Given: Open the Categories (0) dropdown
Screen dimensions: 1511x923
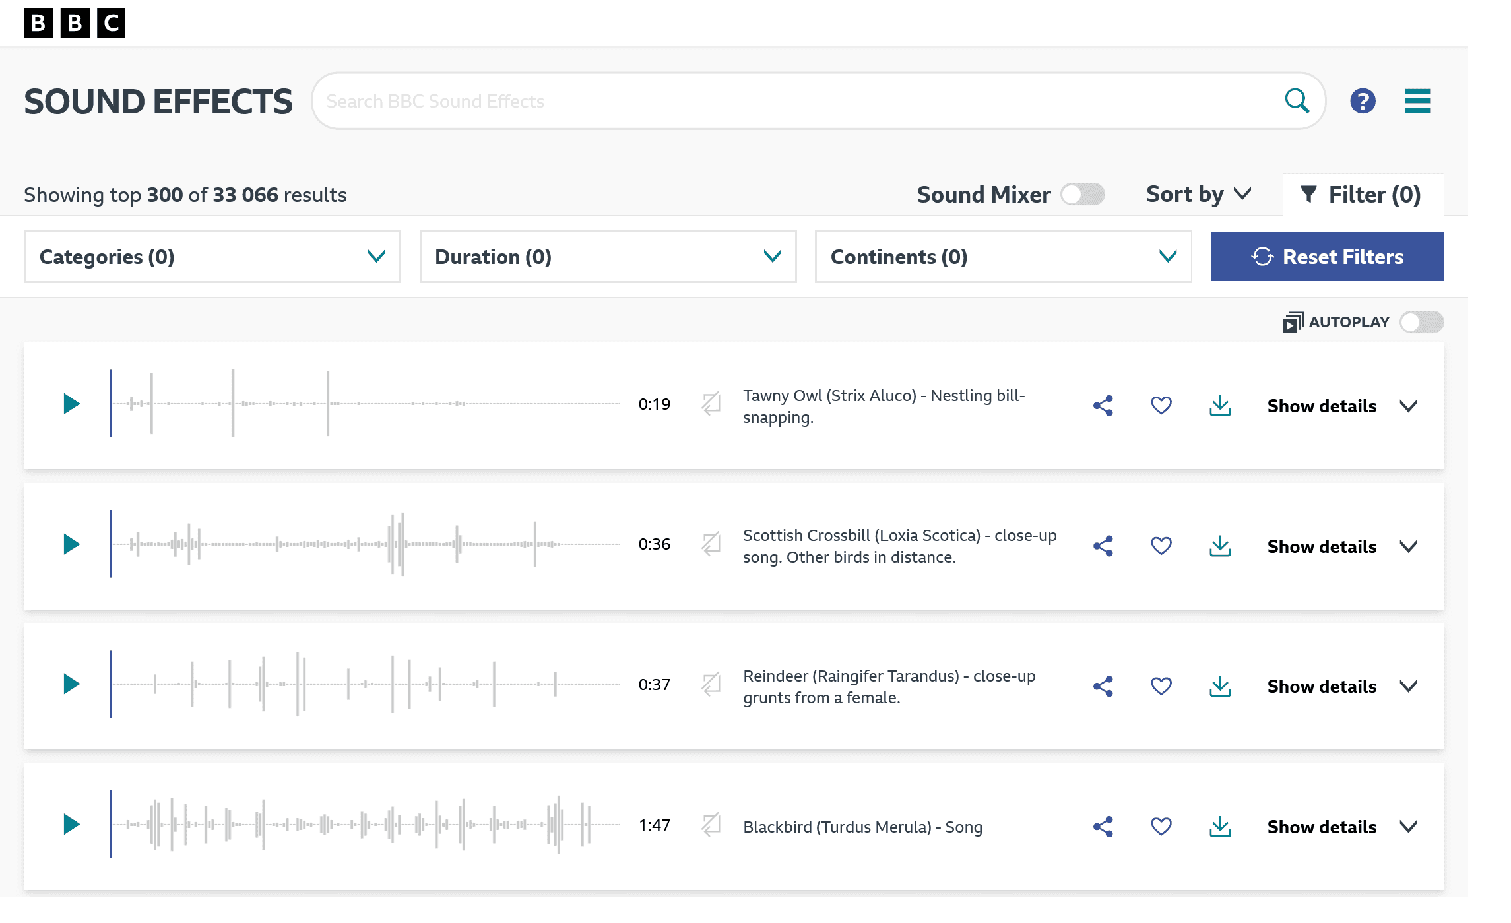Looking at the screenshot, I should pyautogui.click(x=212, y=257).
